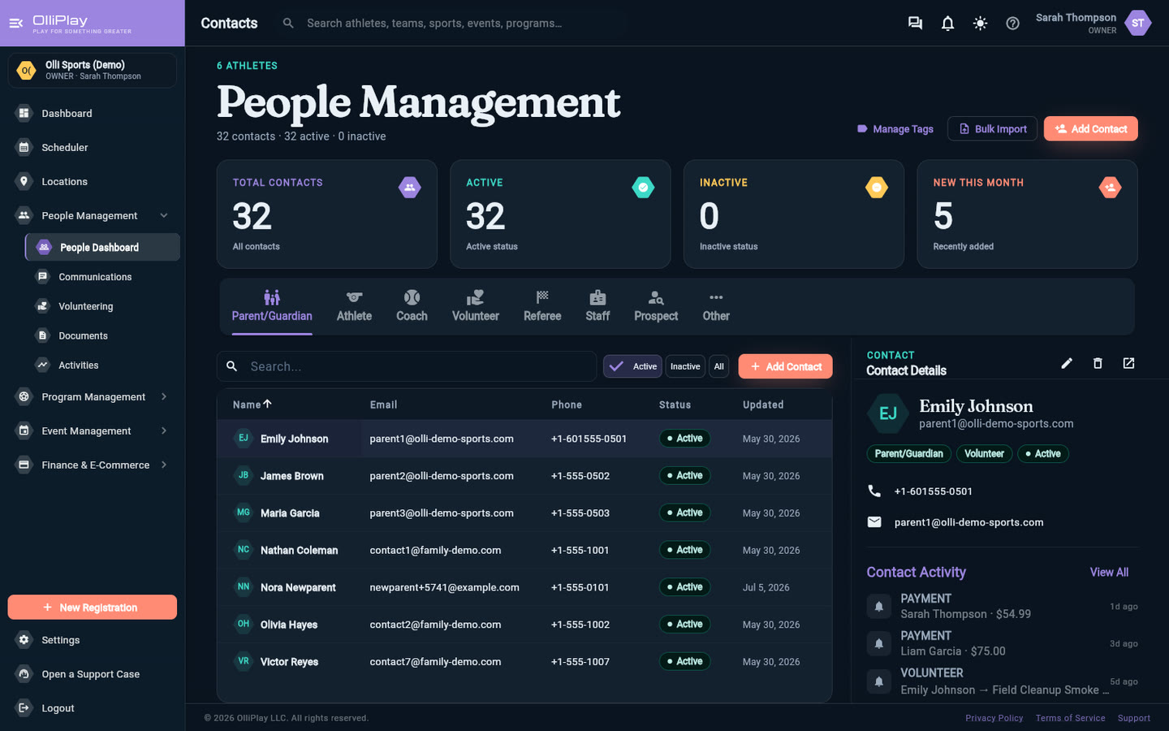Click the Dashboard sidebar icon
The height and width of the screenshot is (731, 1169).
click(24, 113)
